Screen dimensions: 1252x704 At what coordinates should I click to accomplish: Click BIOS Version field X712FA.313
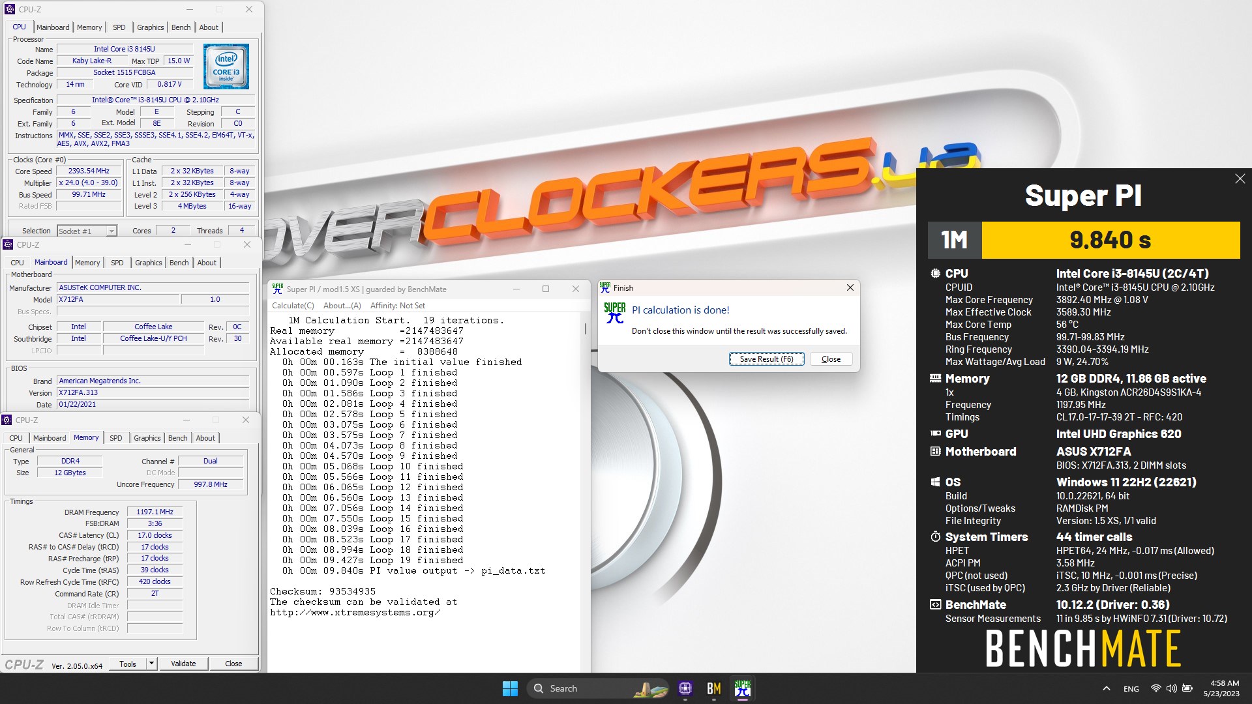point(153,392)
